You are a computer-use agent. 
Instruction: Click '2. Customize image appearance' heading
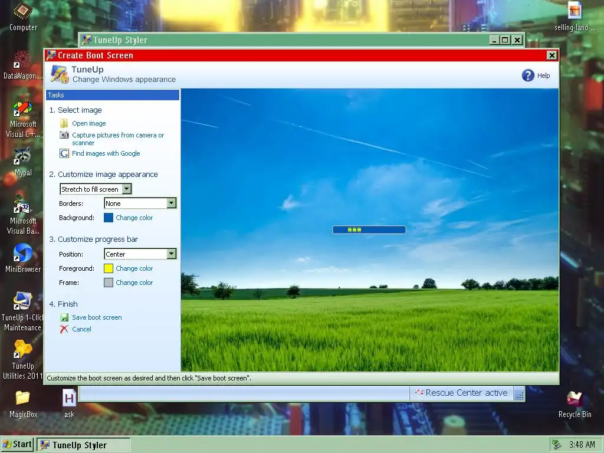pyautogui.click(x=103, y=175)
